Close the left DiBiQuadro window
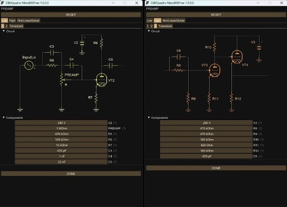 coord(136,3)
